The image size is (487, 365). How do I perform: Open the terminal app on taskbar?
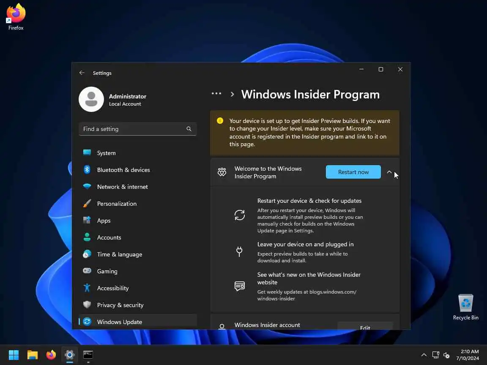(x=88, y=355)
